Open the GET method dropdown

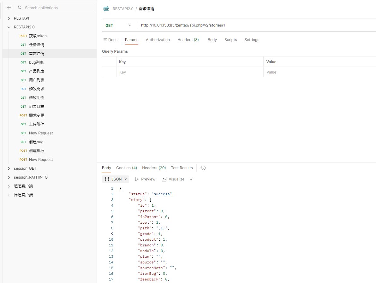click(118, 26)
